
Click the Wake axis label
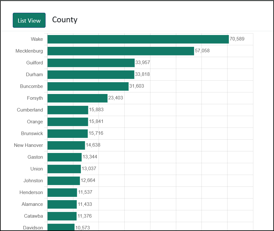(x=37, y=39)
